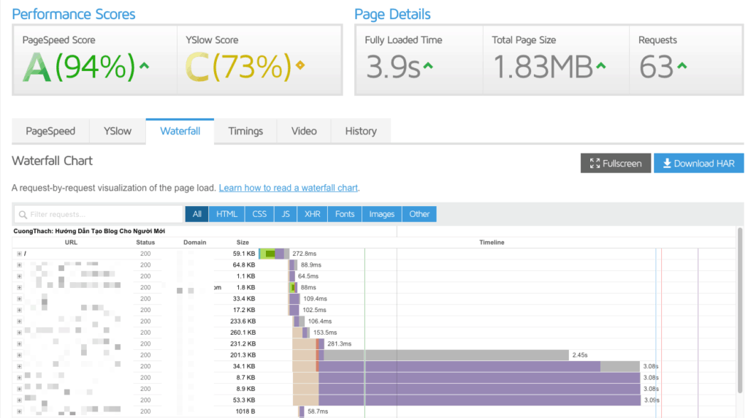Click the magnifier icon in filter box
This screenshot has height=418, width=748.
click(23, 215)
